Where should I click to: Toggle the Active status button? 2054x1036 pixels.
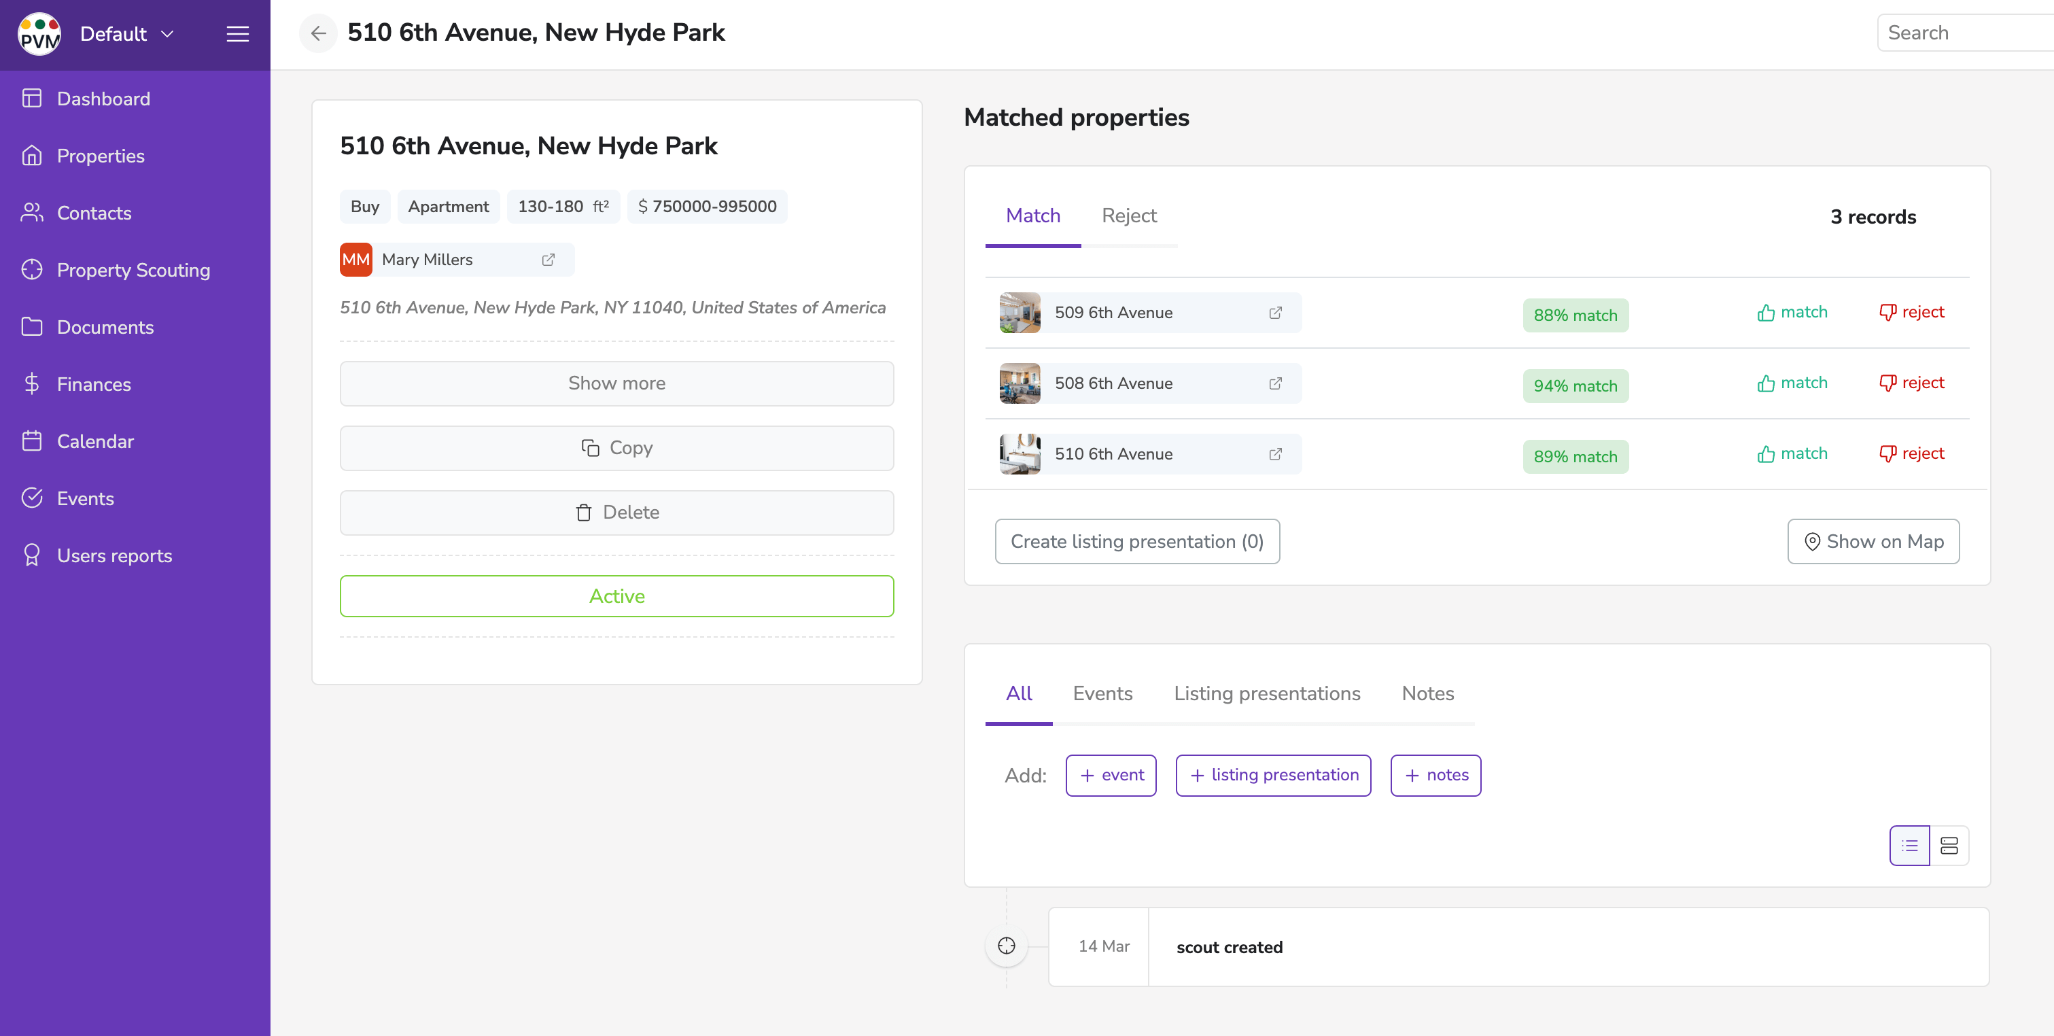click(x=616, y=595)
